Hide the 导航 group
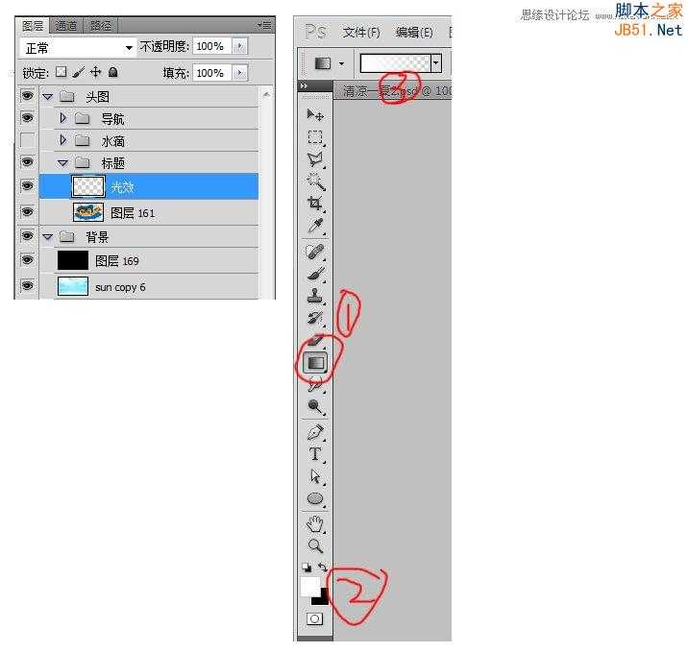This screenshot has width=688, height=652. pyautogui.click(x=27, y=117)
